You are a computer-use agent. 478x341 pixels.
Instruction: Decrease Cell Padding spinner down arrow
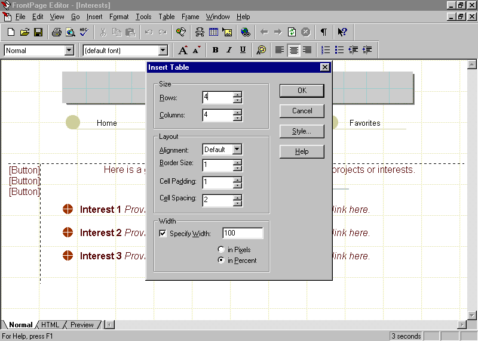tap(237, 185)
